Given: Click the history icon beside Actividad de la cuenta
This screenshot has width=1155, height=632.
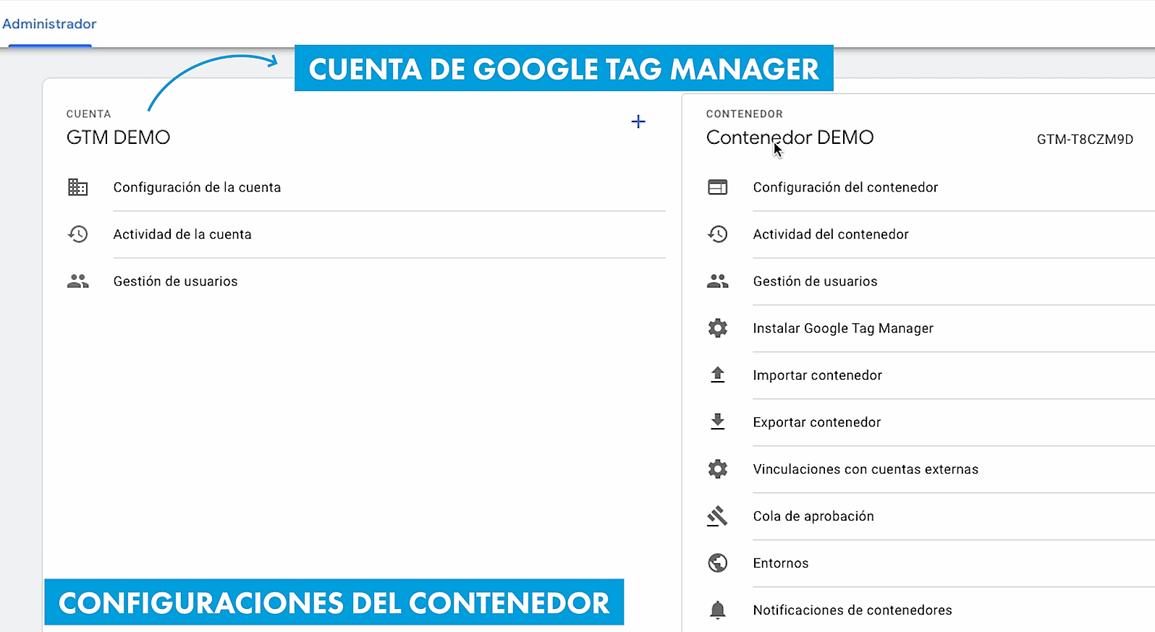Looking at the screenshot, I should [77, 234].
